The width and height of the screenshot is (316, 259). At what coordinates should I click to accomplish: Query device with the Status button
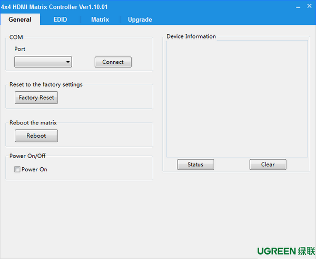(195, 165)
